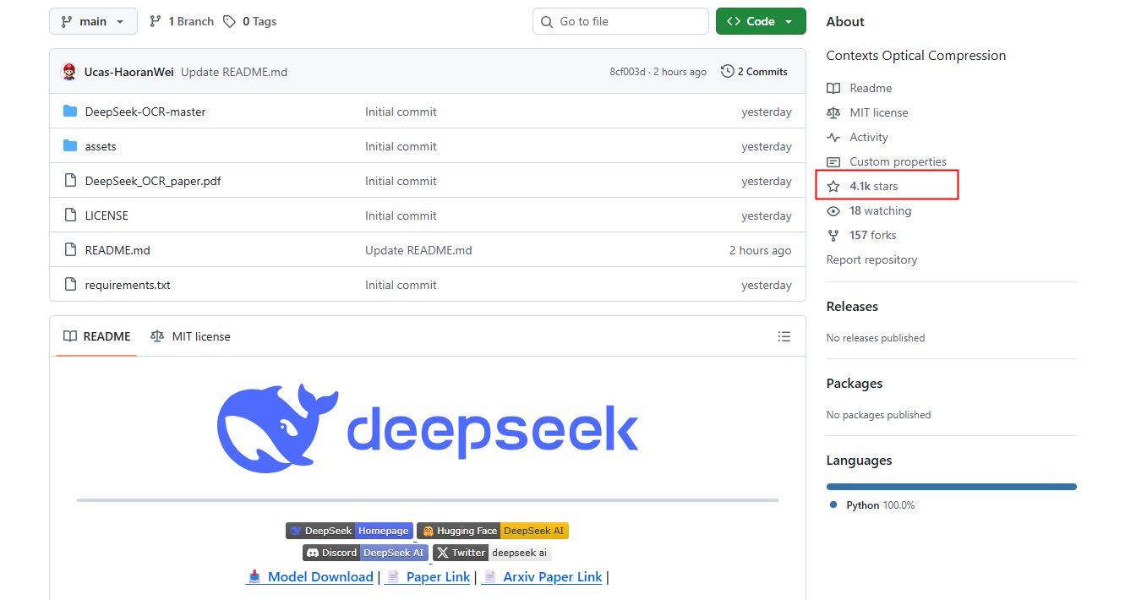Viewport: 1136px width, 600px height.
Task: Click the tag icon beside 0 Tags
Action: [229, 21]
